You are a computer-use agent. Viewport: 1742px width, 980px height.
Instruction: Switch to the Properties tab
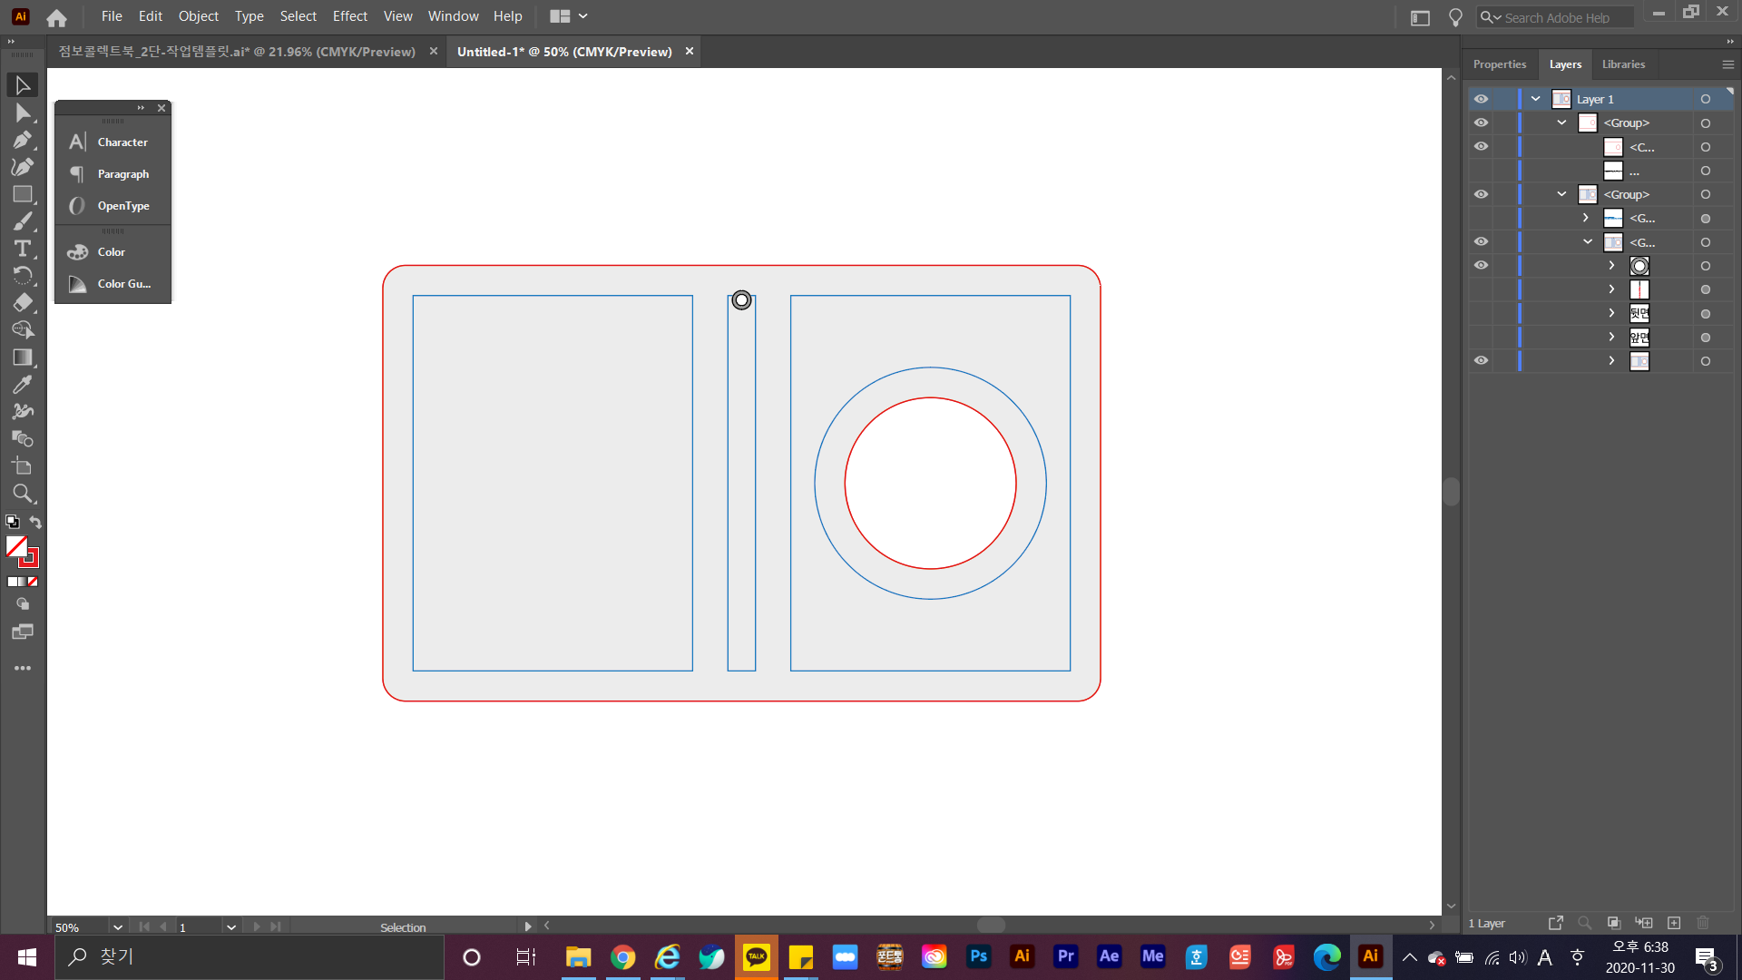coord(1499,64)
